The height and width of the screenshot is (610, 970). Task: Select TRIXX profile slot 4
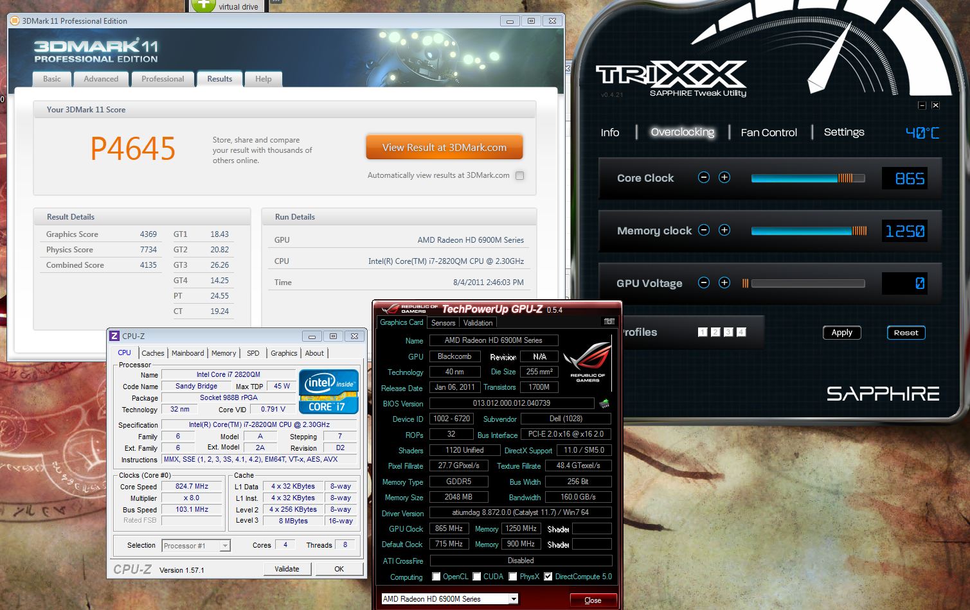(x=741, y=332)
